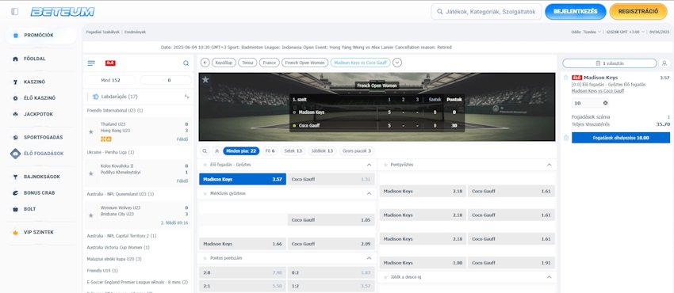Click the Bonus Crab icon
This screenshot has width=674, height=293.
16,193
